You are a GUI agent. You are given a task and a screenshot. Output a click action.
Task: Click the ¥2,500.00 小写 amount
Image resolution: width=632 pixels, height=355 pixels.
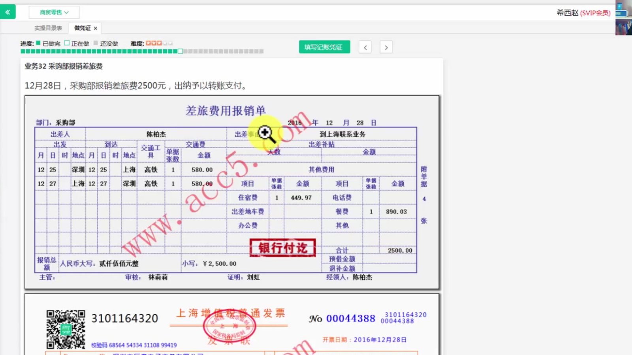pos(219,263)
